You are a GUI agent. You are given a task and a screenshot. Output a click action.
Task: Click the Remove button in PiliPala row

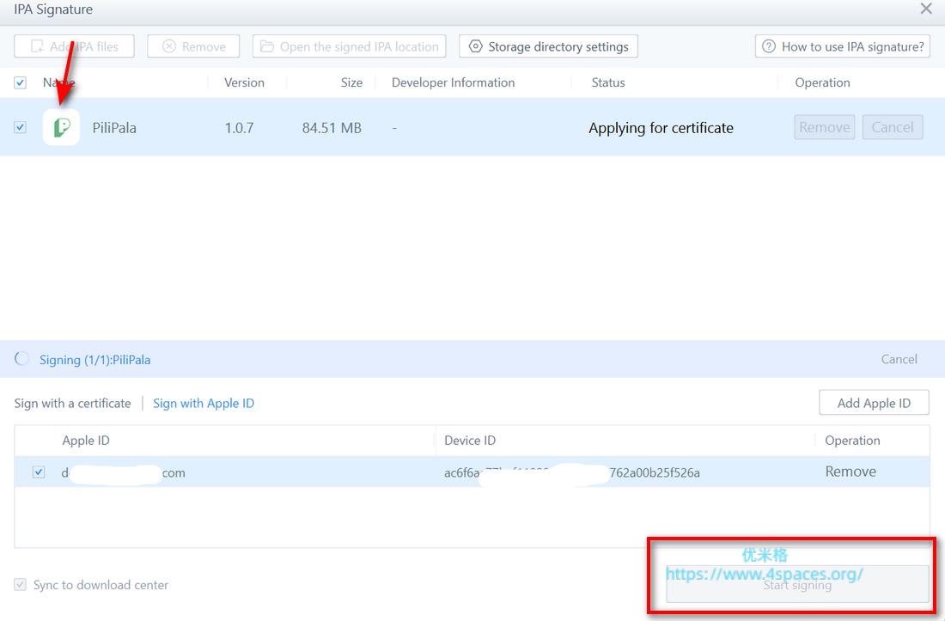824,127
